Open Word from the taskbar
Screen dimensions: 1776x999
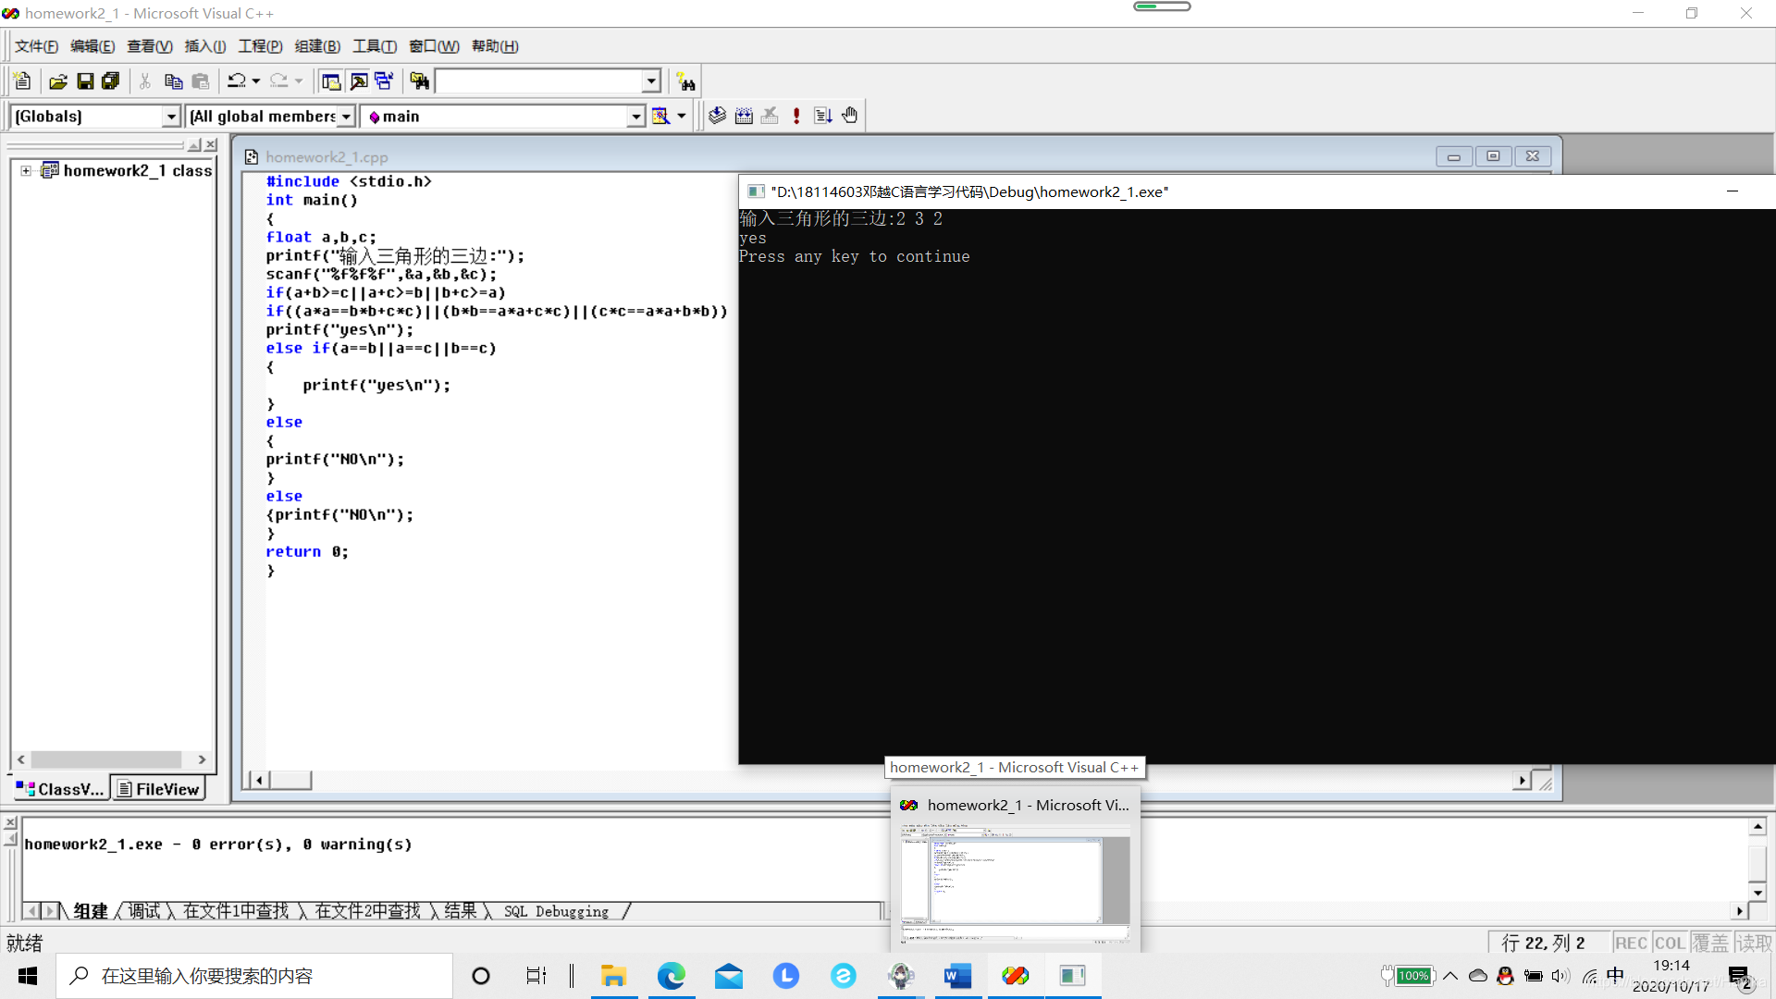pyautogui.click(x=957, y=976)
